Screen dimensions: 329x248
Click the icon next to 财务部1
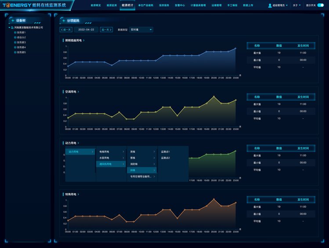click(x=15, y=32)
